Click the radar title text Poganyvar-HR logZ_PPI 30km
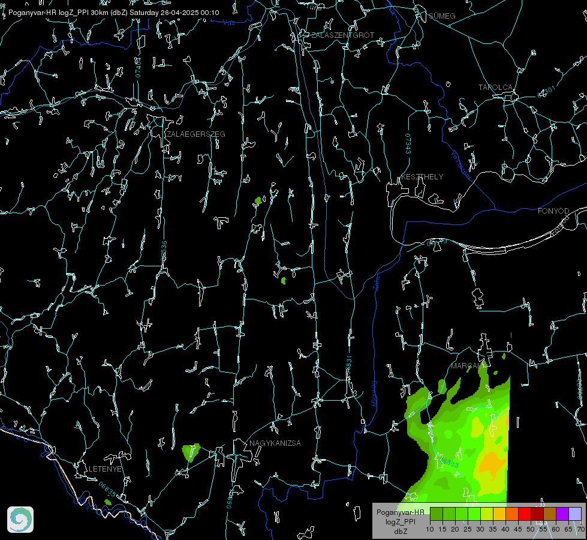587x540 pixels. coord(58,13)
